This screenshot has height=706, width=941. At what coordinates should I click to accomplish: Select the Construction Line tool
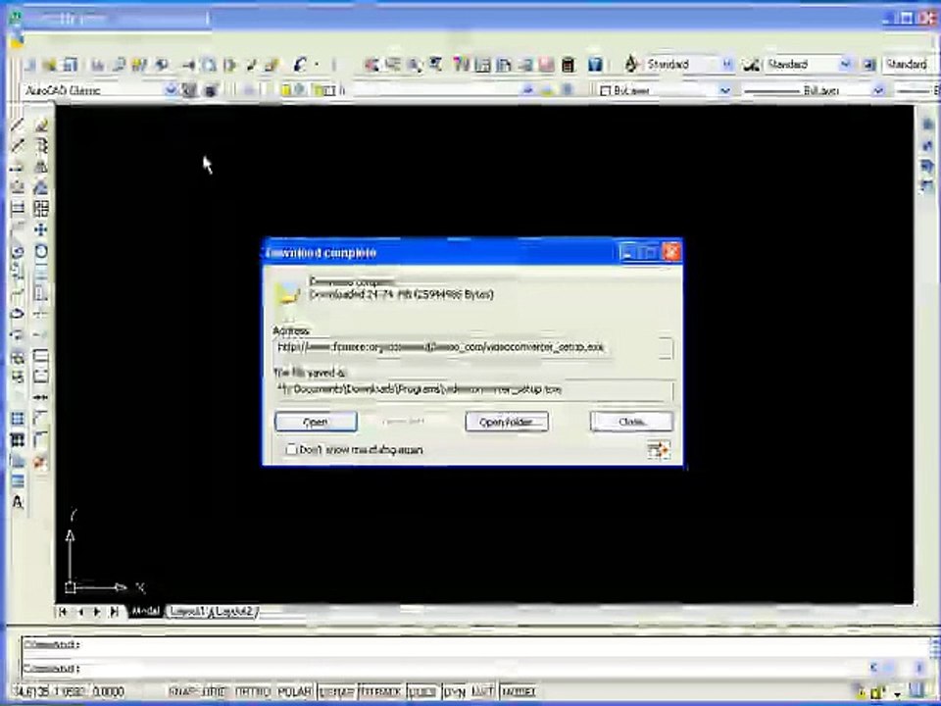pyautogui.click(x=18, y=146)
